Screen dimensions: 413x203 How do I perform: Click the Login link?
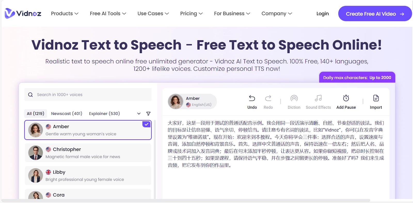click(323, 14)
